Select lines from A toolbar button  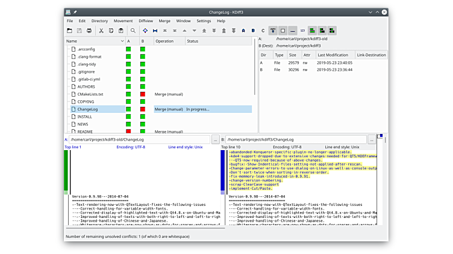(243, 31)
